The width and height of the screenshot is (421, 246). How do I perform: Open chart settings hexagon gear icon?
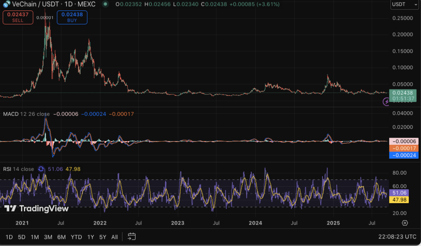(x=405, y=223)
